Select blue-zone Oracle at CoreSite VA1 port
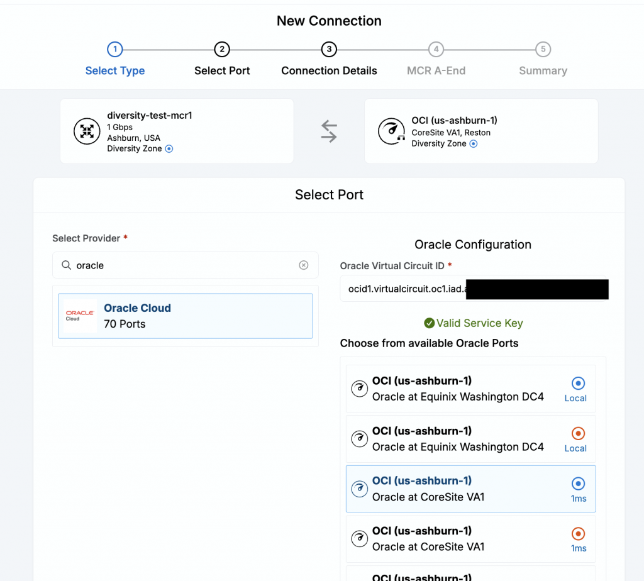Screen dimensions: 644x581 point(470,489)
